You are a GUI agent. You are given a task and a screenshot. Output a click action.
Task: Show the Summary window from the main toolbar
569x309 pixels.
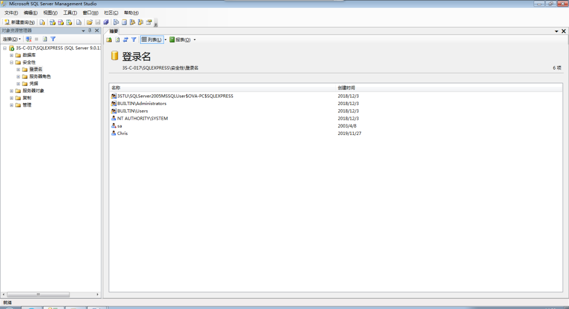(124, 22)
